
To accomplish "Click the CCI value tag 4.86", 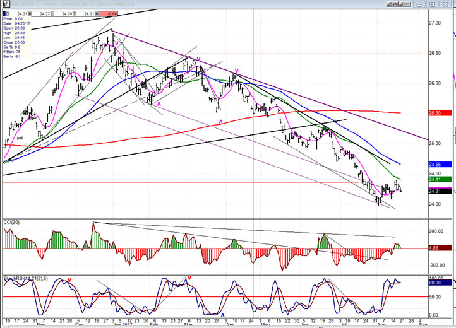I will [x=440, y=248].
